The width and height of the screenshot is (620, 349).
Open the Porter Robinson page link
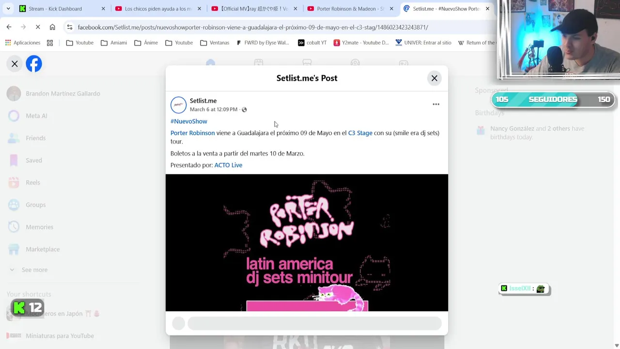tap(192, 133)
